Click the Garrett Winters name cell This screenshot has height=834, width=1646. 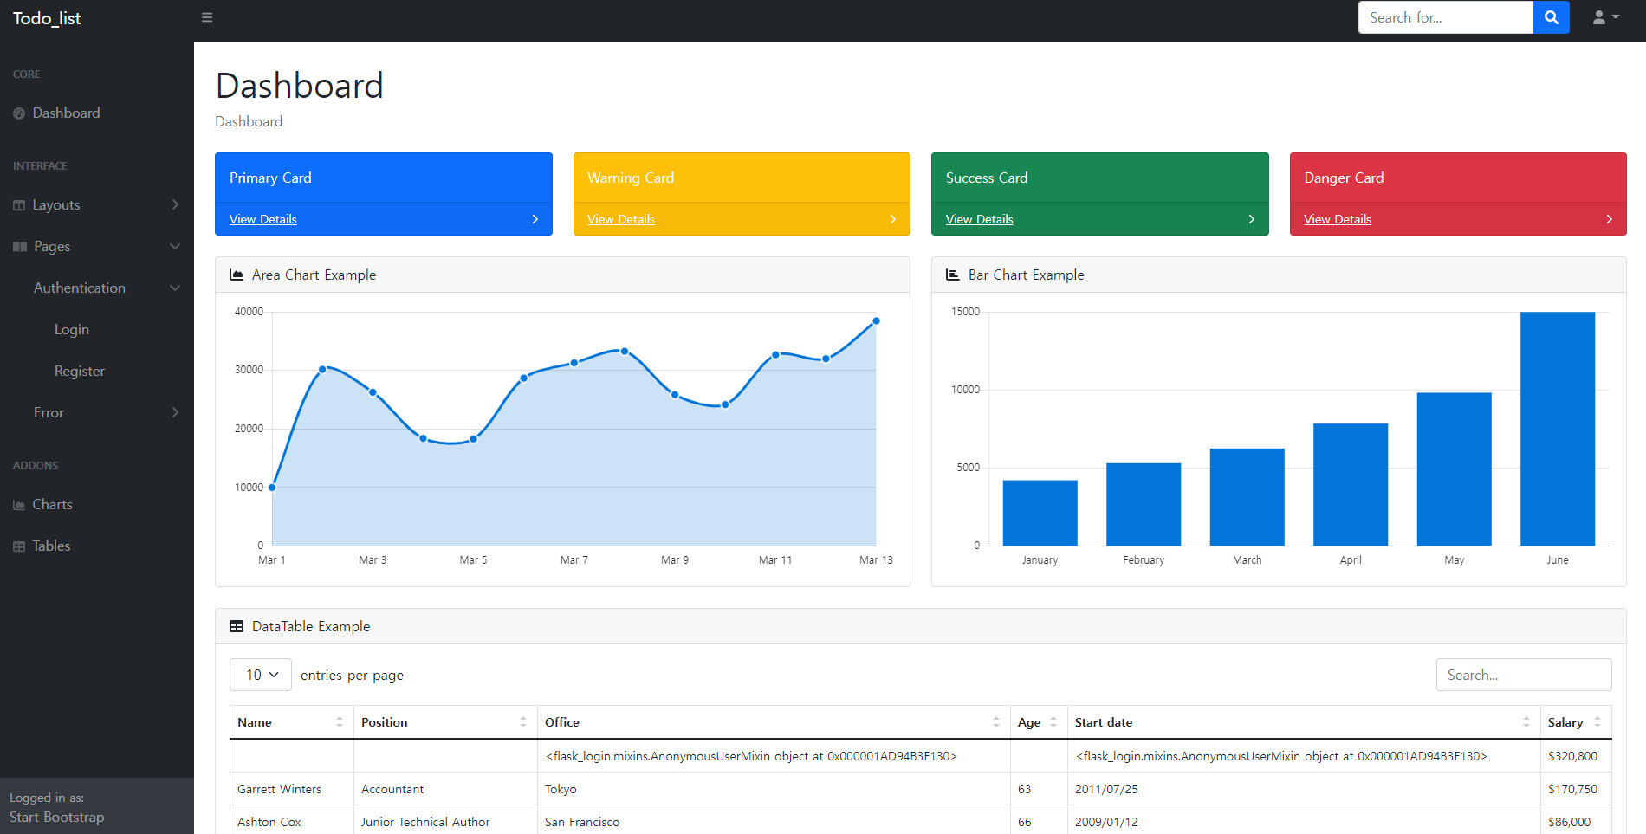(291, 789)
